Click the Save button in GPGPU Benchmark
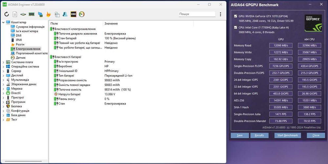This screenshot has width=328, height=164. [240, 135]
